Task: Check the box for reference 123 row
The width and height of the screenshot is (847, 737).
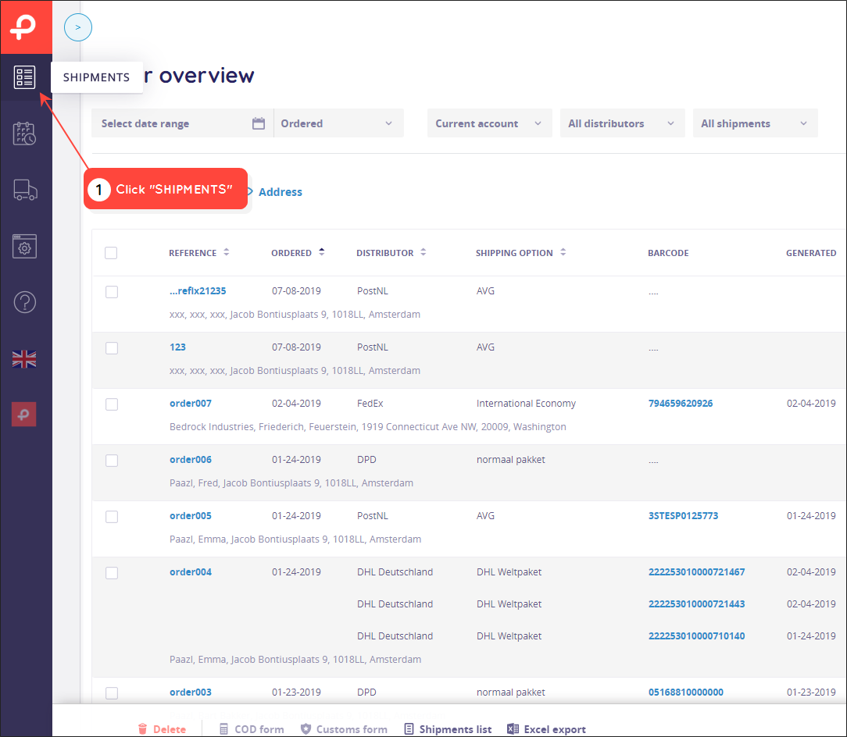Action: 112,348
